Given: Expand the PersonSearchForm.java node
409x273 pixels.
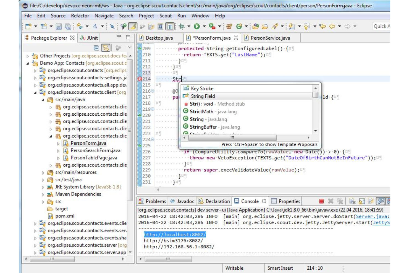Looking at the screenshot, I should [x=58, y=151].
